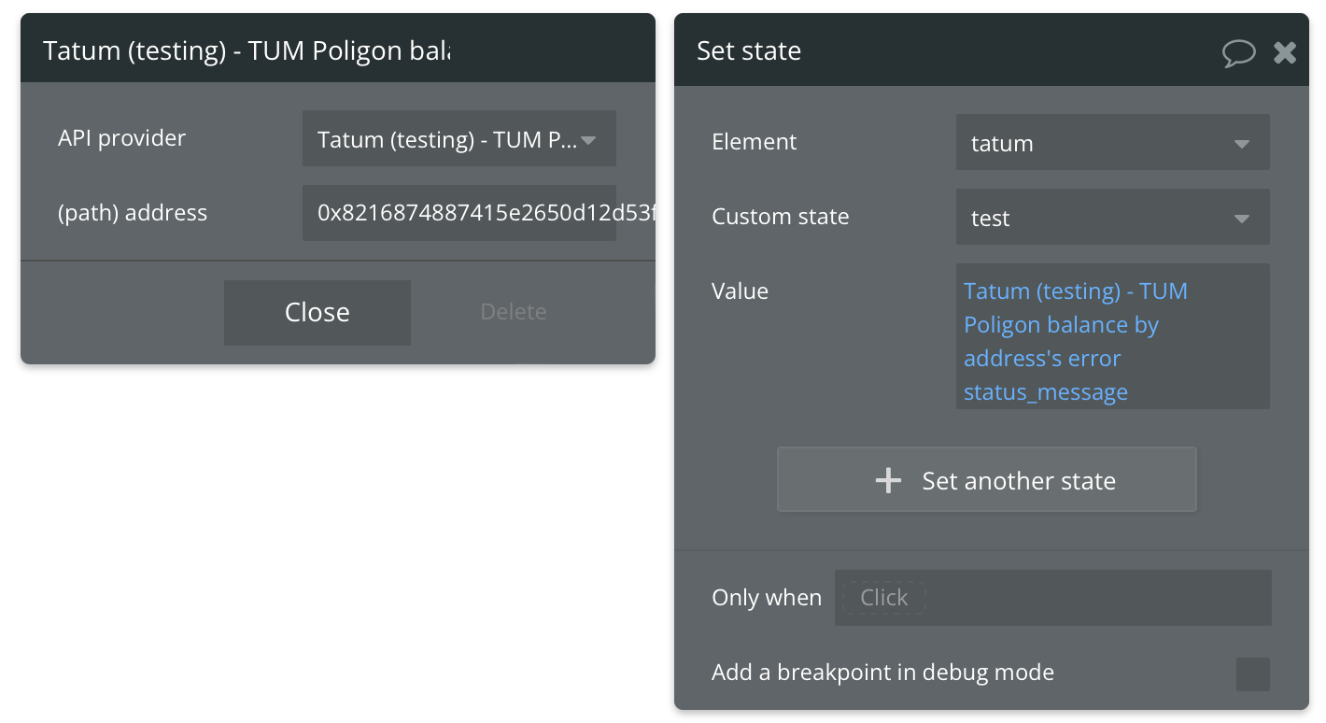Open the comment bubble icon in Set state

pyautogui.click(x=1239, y=52)
